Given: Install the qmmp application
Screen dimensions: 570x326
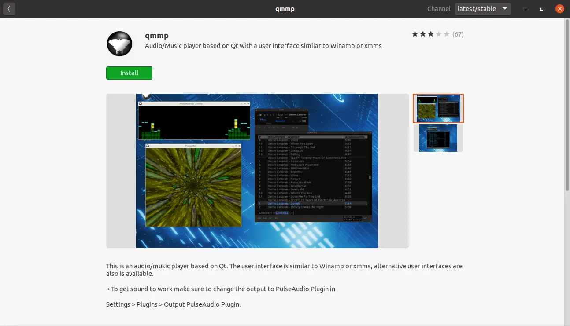Looking at the screenshot, I should [x=129, y=73].
